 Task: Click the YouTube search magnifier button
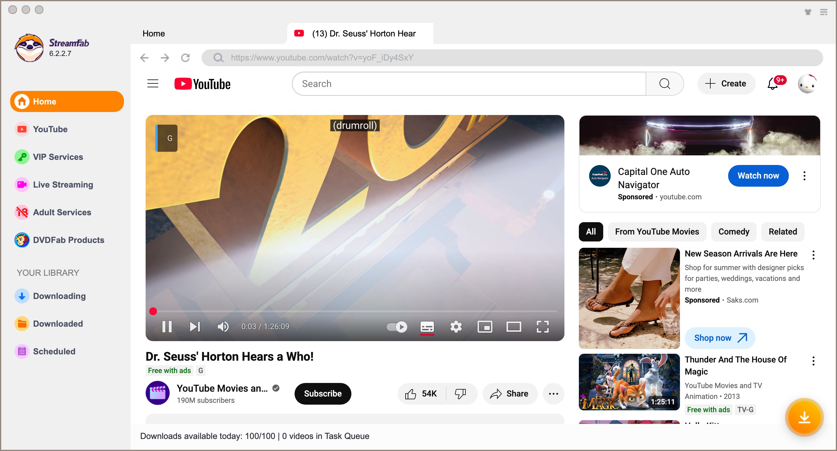pyautogui.click(x=665, y=84)
